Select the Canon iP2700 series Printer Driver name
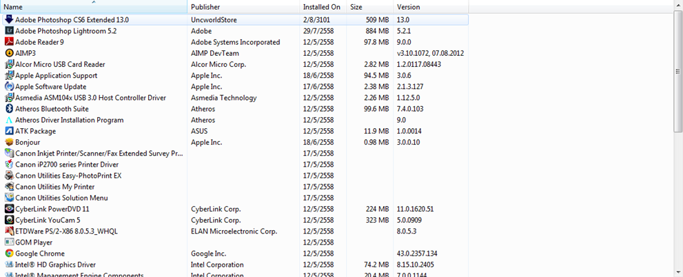 (67, 165)
